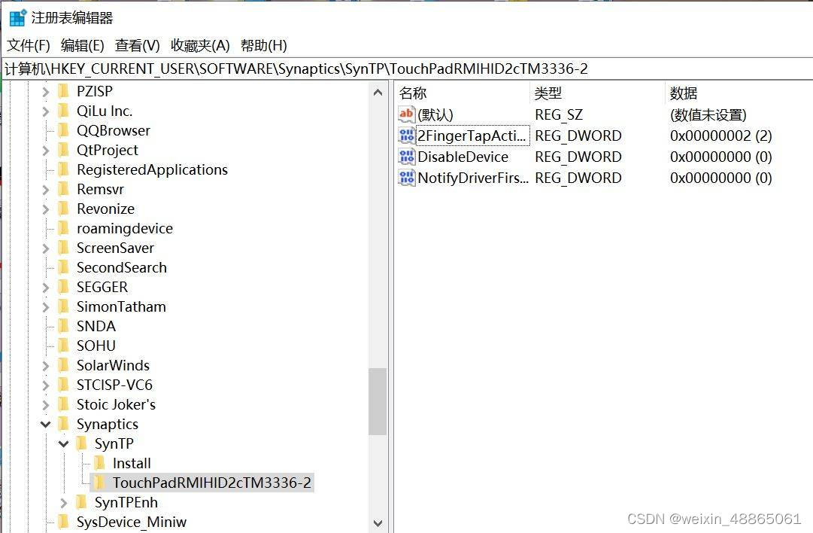Image resolution: width=813 pixels, height=533 pixels.
Task: Select the TouchPadRMIHID2cTM3336-2 key
Action: click(212, 483)
